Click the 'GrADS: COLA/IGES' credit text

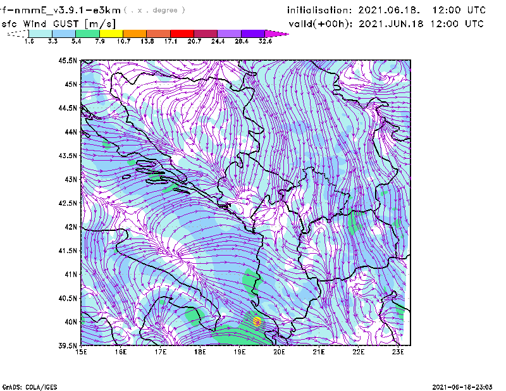pos(30,387)
